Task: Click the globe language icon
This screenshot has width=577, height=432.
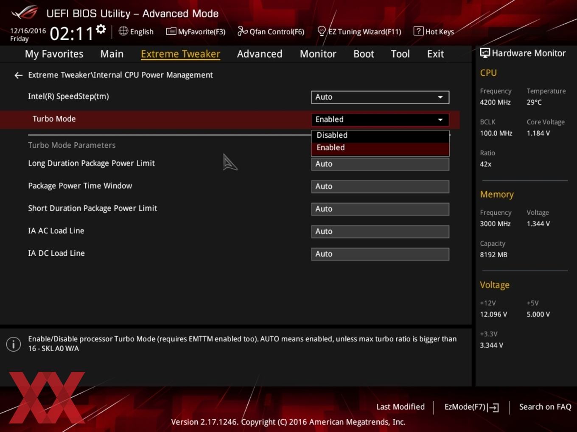Action: click(123, 31)
